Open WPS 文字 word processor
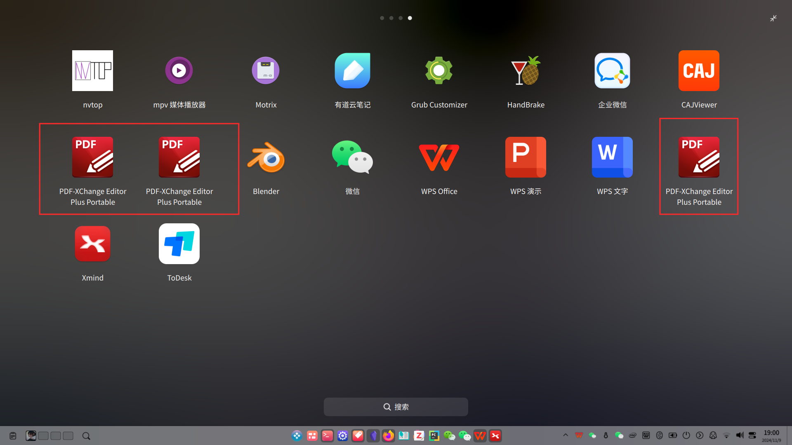 (x=612, y=157)
